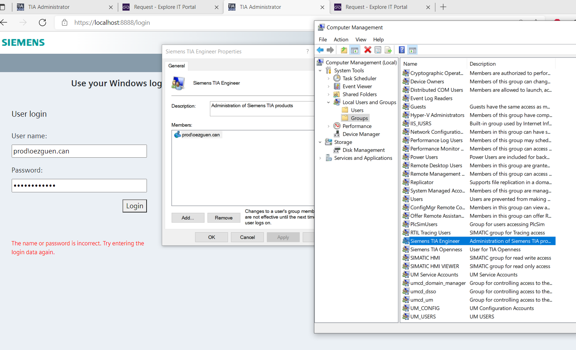Click OK in Siemens TIA Engineer Properties
Viewport: 576px width, 350px height.
coord(211,237)
